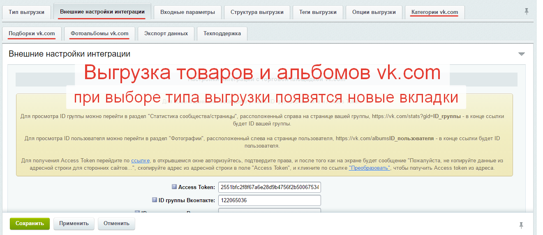Click the help icon next to Access Token

point(174,187)
